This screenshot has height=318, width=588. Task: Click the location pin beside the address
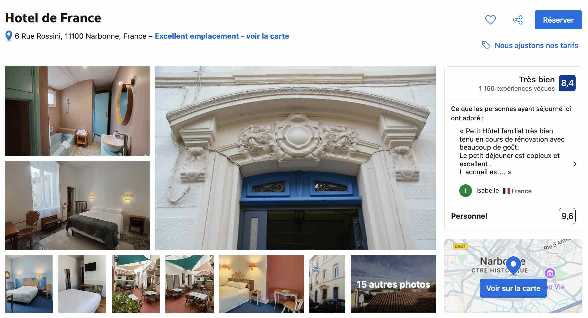point(9,36)
